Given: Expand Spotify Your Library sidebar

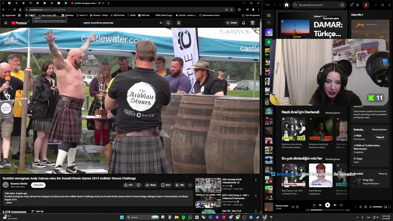Looking at the screenshot, I should 269,15.
